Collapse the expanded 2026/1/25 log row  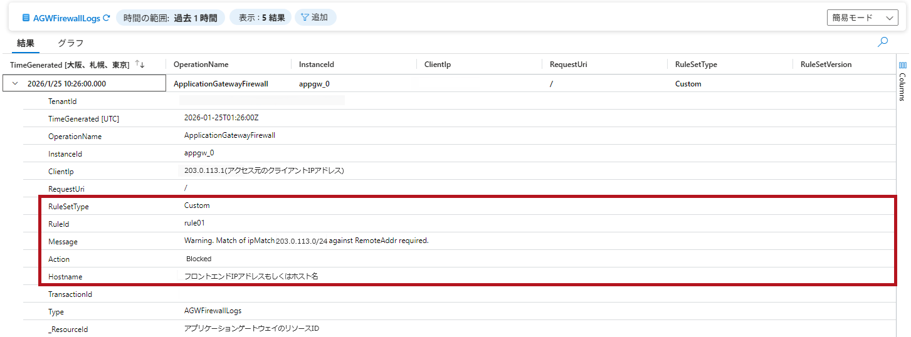16,84
